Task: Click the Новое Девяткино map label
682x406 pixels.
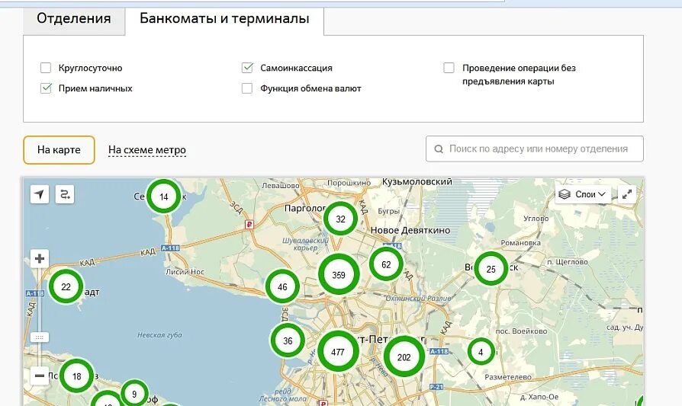Action: tap(410, 231)
